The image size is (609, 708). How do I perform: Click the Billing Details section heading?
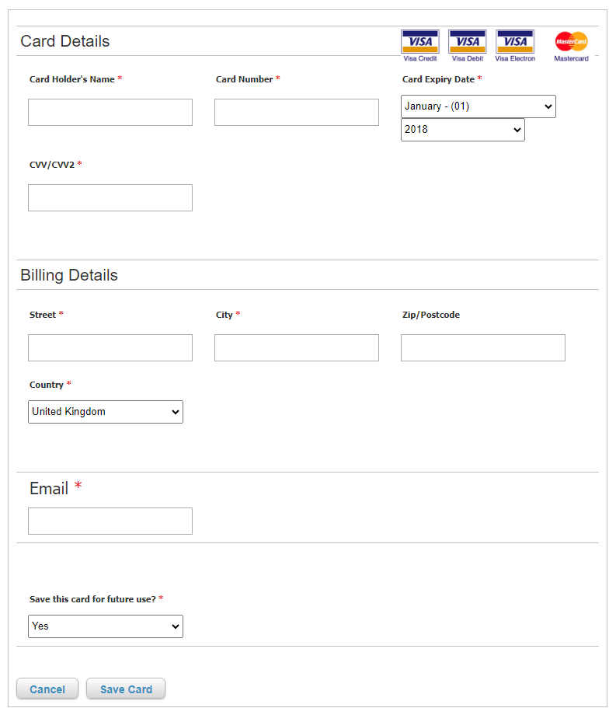(69, 275)
